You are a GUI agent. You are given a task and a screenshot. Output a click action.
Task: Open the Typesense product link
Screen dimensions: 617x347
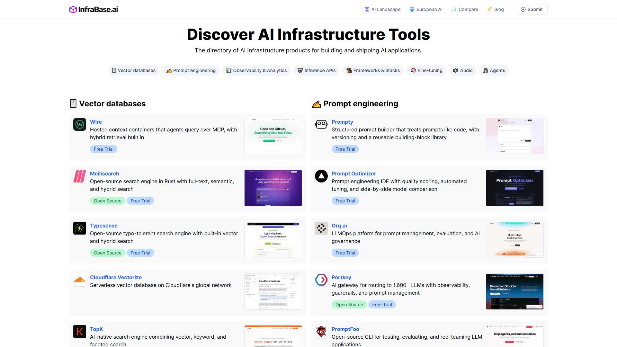104,226
